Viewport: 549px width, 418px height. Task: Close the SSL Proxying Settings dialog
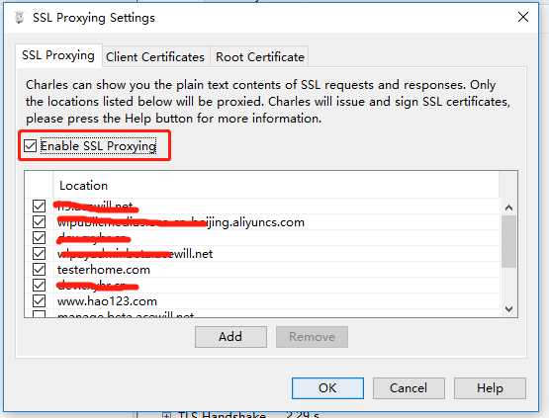(x=523, y=17)
